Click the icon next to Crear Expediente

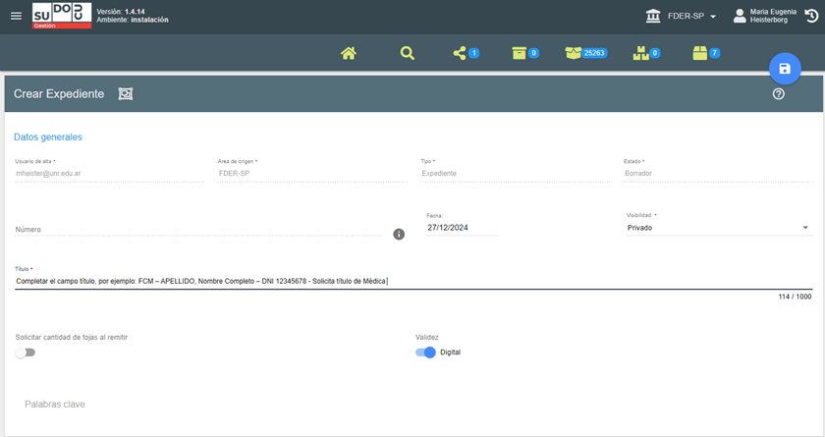click(126, 94)
